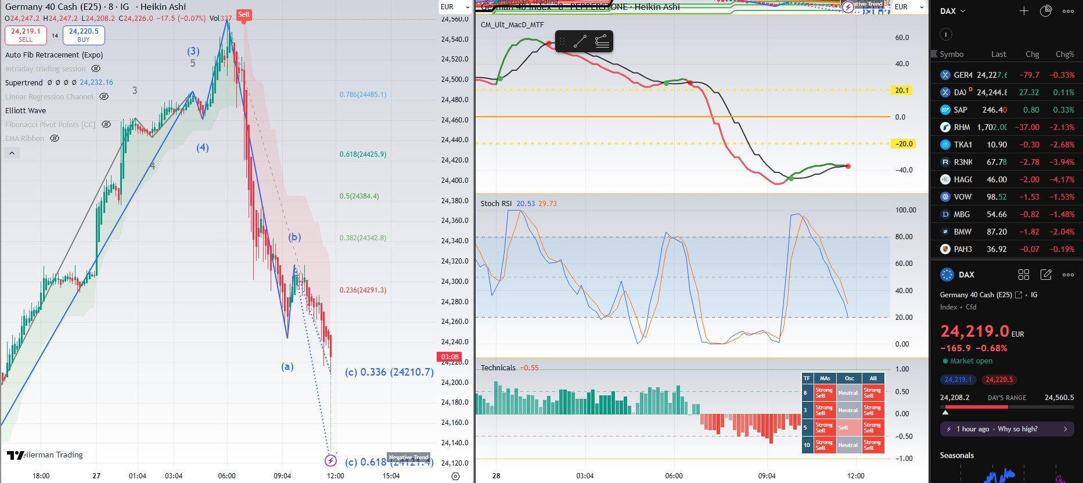Click the external link icon next to Germany 40 Cash

point(1018,295)
